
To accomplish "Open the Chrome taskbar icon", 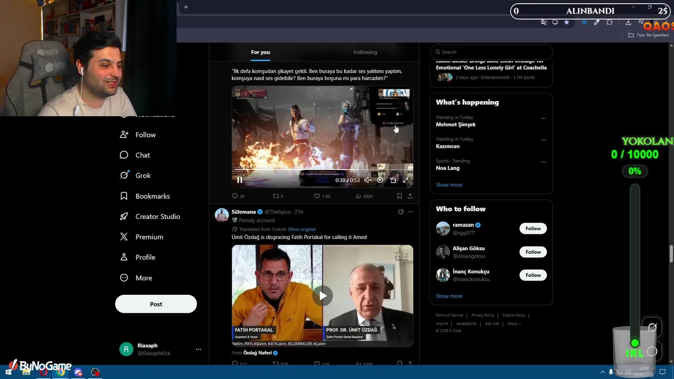I will [61, 372].
